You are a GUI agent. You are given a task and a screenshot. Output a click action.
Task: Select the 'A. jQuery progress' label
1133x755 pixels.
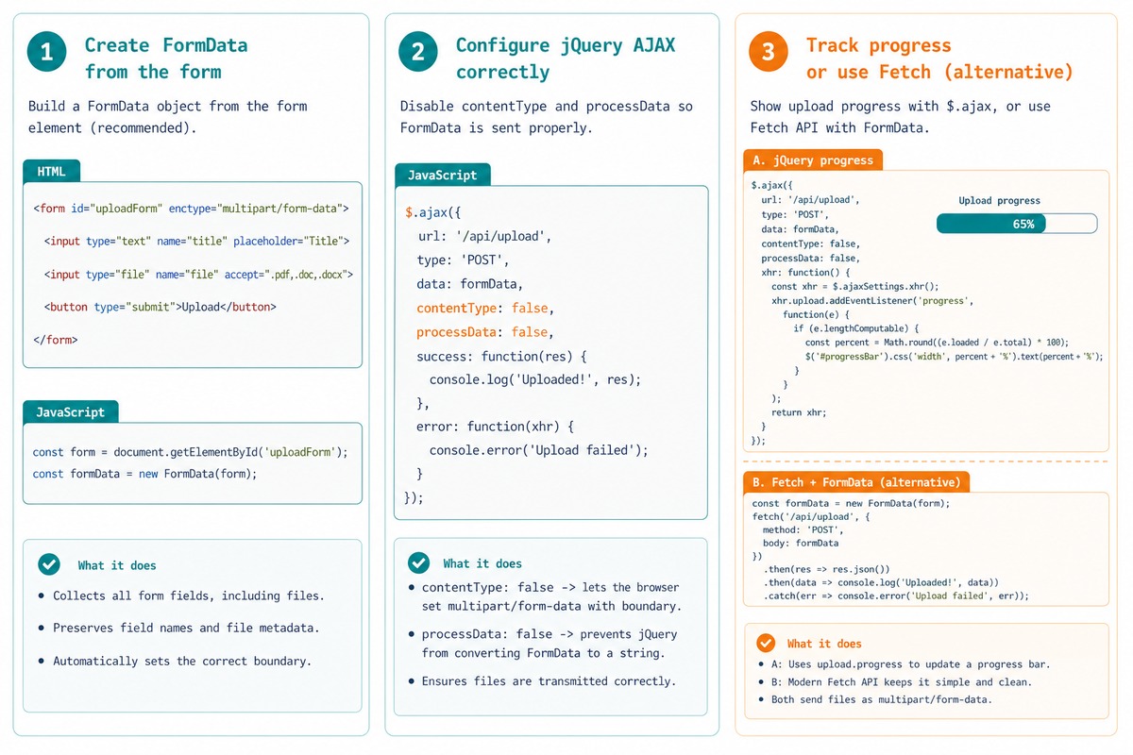point(813,159)
